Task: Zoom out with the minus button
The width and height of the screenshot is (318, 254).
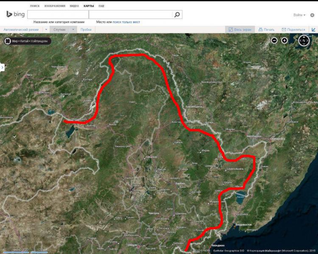Action: click(x=274, y=41)
